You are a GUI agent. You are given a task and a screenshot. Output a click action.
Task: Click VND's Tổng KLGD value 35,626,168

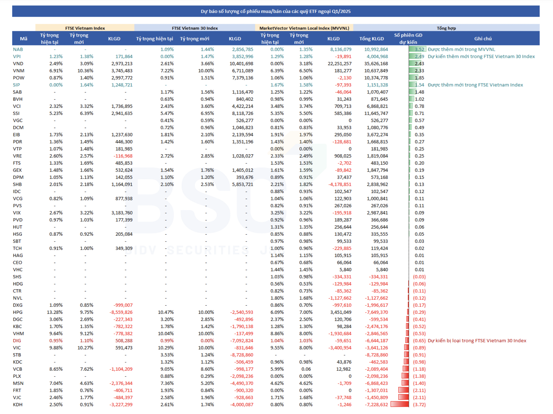click(376, 64)
